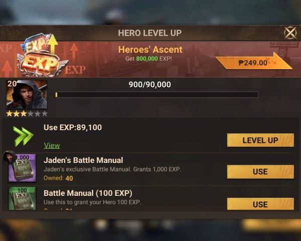Use Jaden's Battle Manual
The image size is (301, 241).
click(x=260, y=172)
